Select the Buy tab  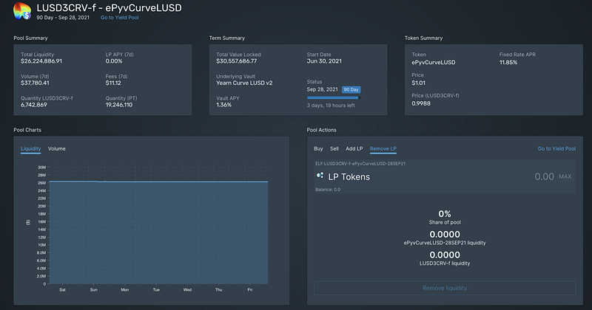pyautogui.click(x=318, y=149)
